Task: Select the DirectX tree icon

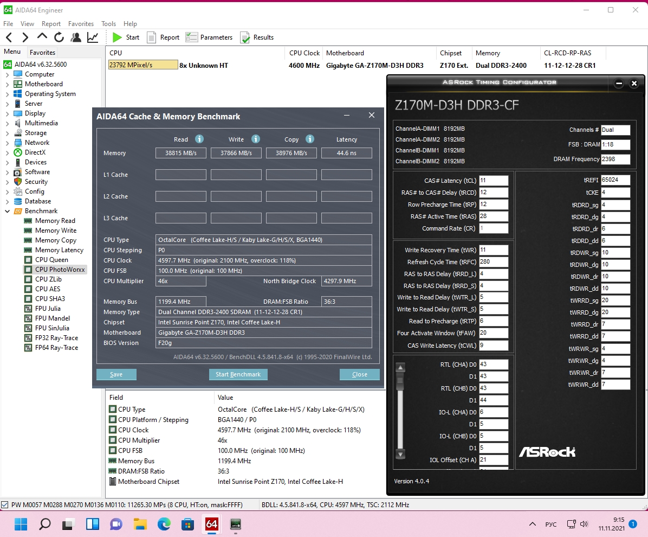Action: pos(18,152)
